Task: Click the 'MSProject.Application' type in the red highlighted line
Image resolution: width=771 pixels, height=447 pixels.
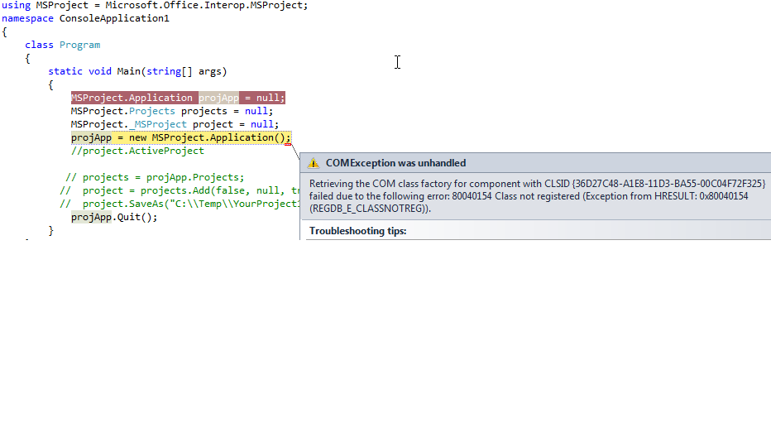Action: tap(132, 98)
